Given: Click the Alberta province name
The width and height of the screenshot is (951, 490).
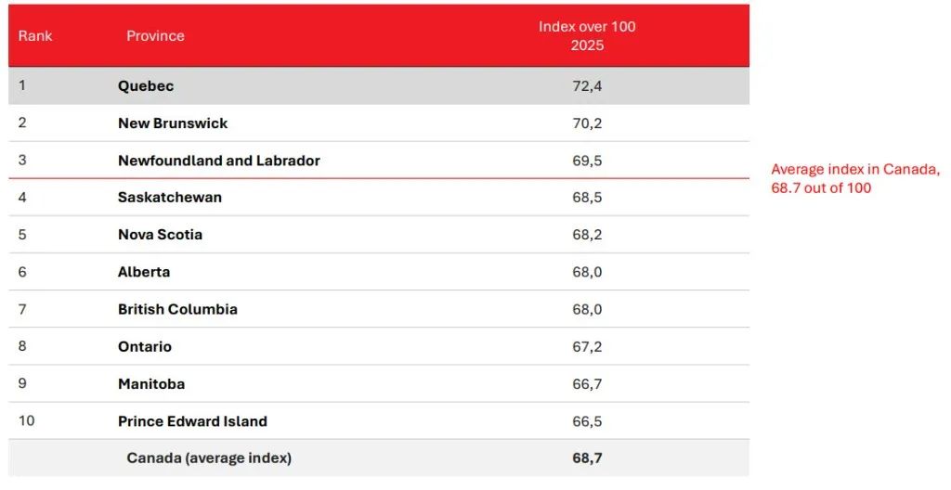Looking at the screenshot, I should (x=144, y=272).
